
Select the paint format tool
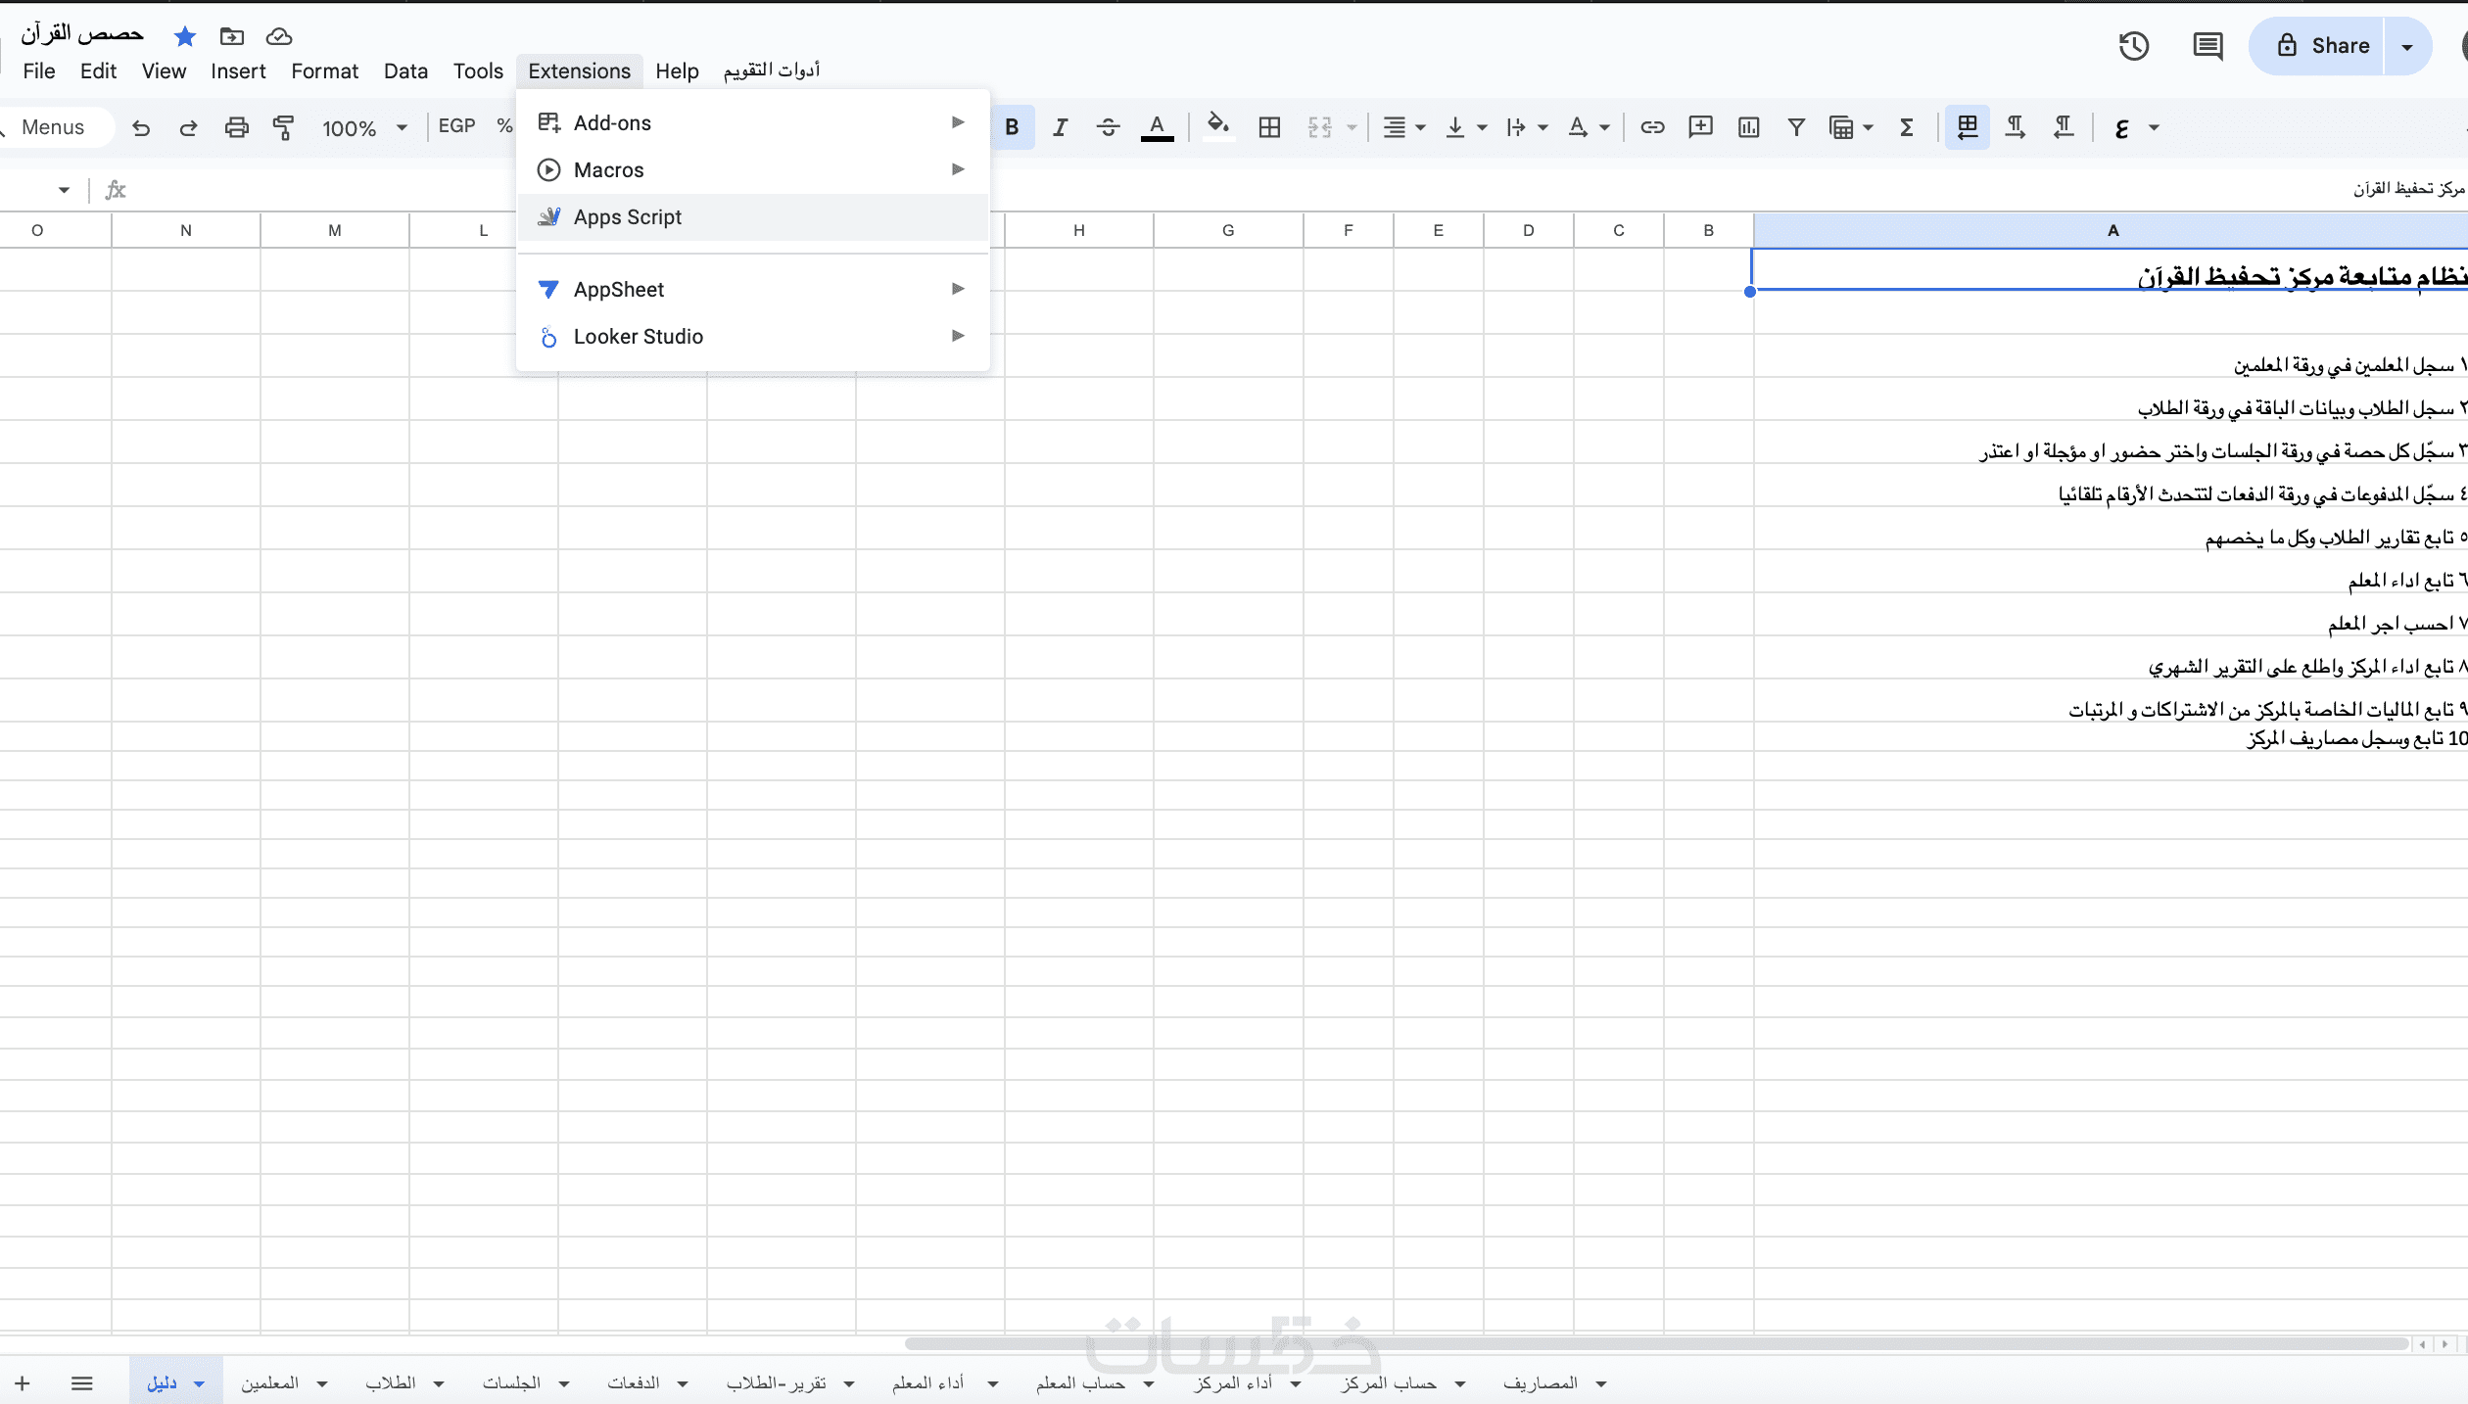click(283, 127)
